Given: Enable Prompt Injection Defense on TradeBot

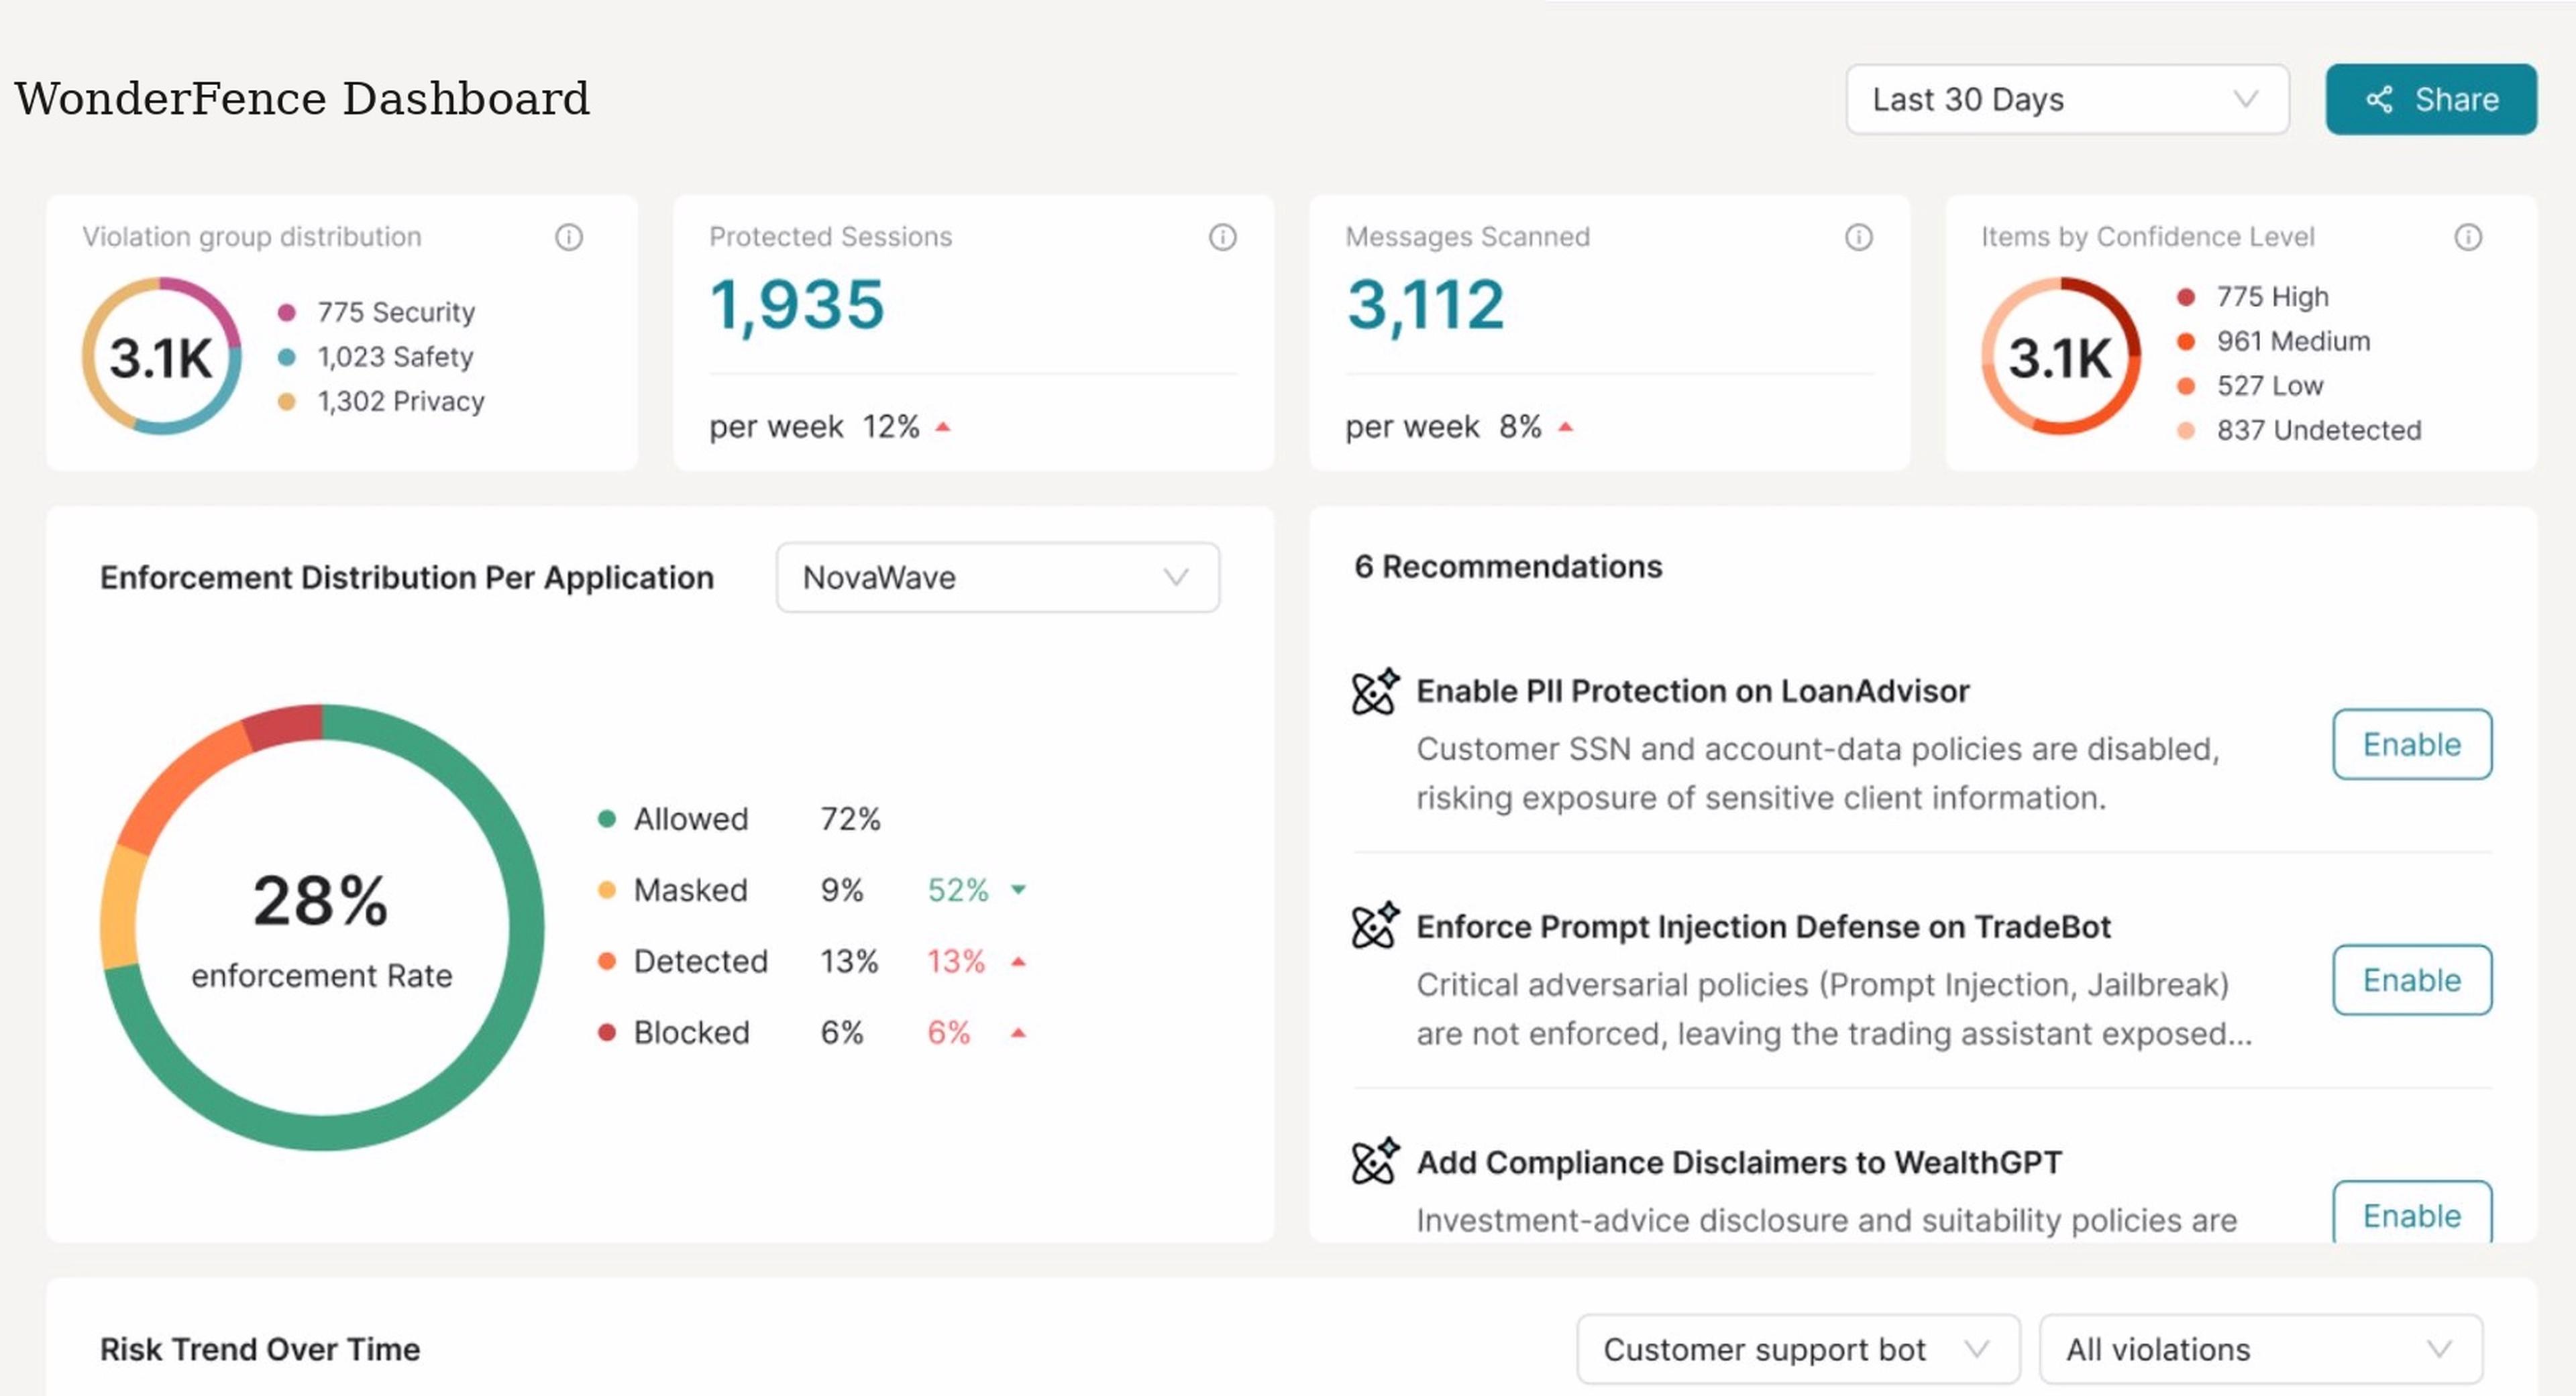Looking at the screenshot, I should point(2412,980).
